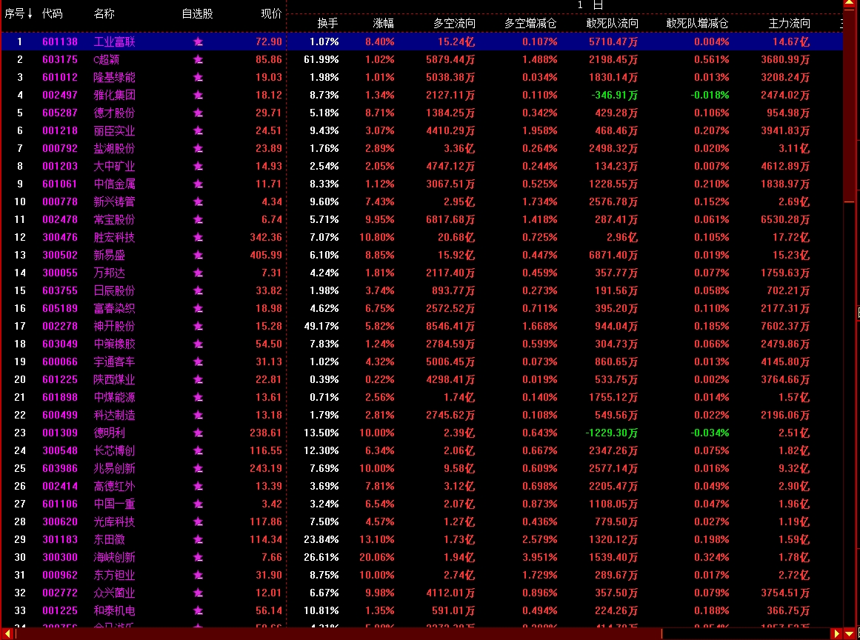Screen dimensions: 860x640
Task: Toggle favorite star for 新兴铸管
Action: 198,201
